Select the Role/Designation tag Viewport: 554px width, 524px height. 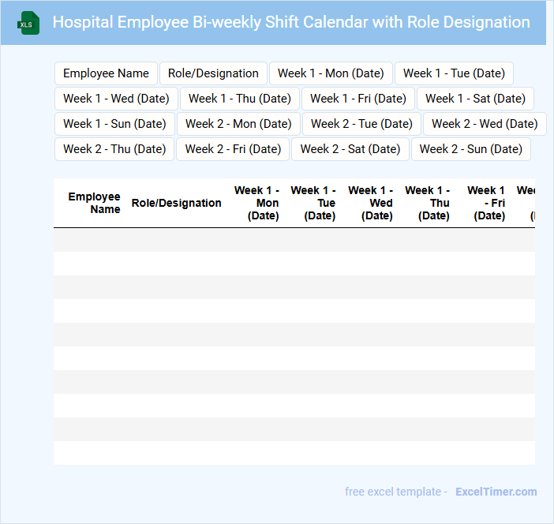[x=213, y=73]
